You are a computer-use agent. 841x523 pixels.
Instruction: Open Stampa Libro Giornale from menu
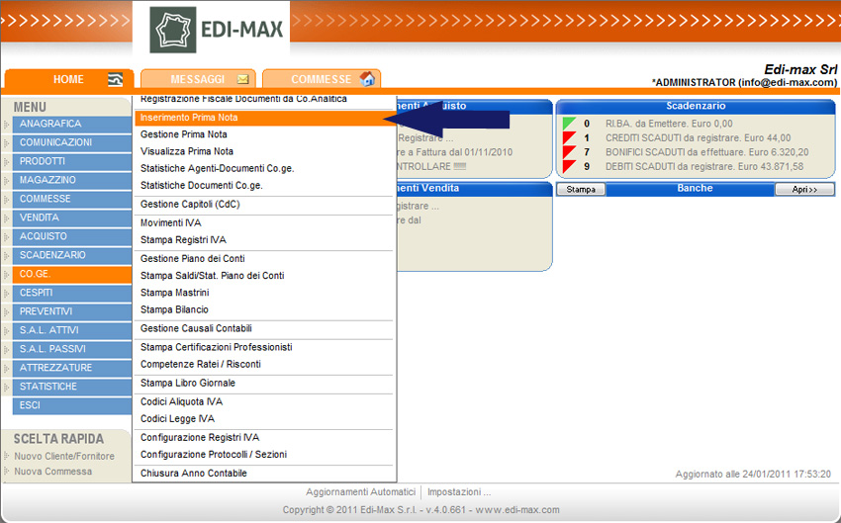tap(188, 383)
